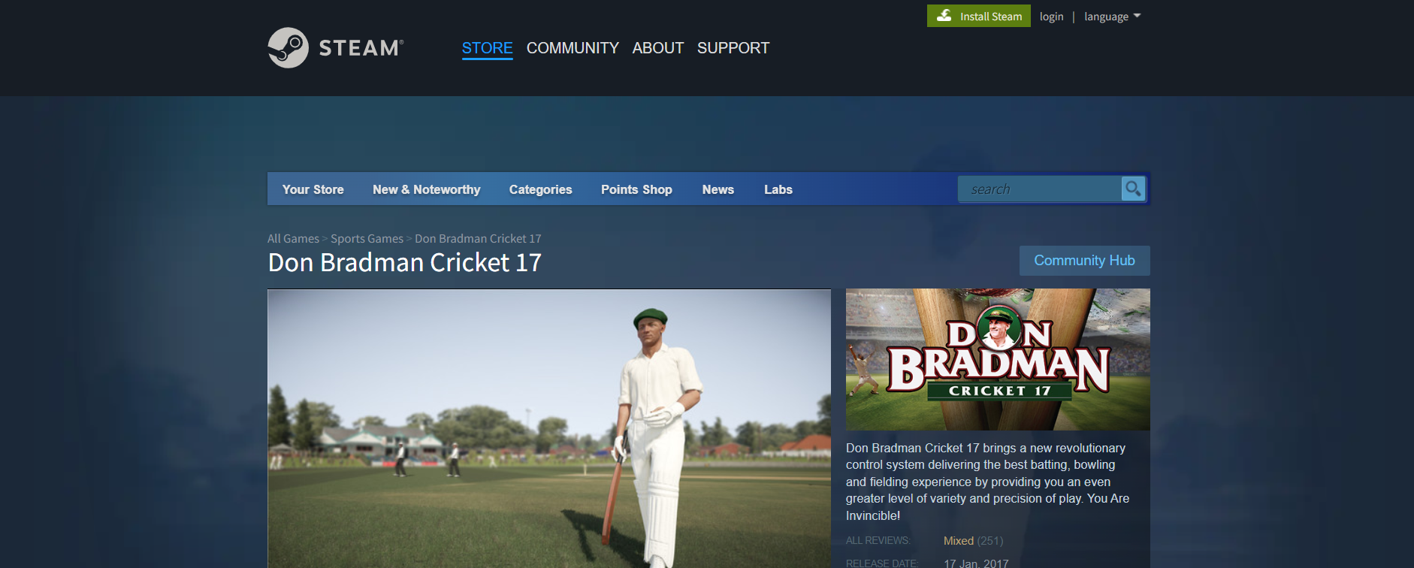
Task: Open the Your Store tab
Action: (x=313, y=189)
